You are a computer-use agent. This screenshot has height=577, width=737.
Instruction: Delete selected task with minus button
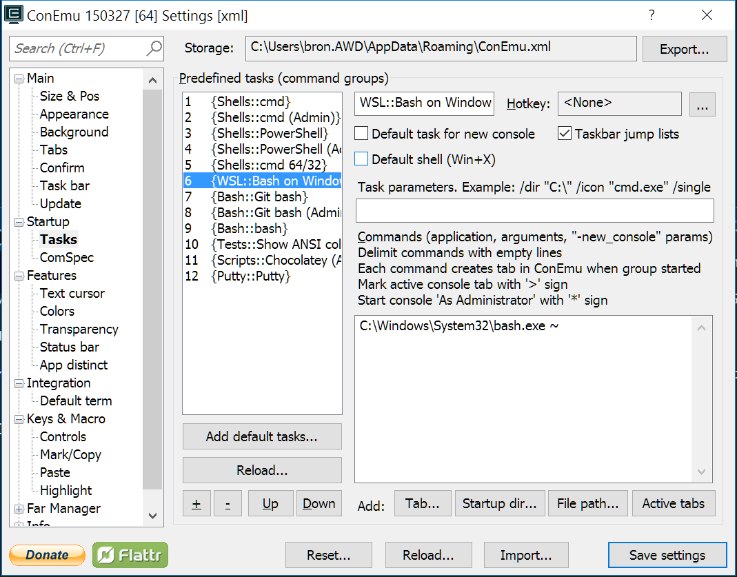click(x=228, y=504)
